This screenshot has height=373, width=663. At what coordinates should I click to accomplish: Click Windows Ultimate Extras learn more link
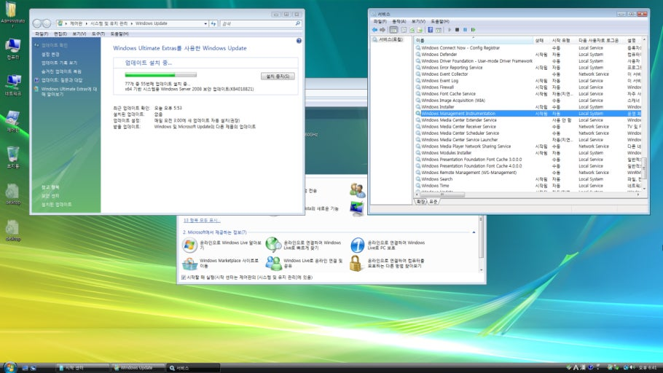[69, 91]
